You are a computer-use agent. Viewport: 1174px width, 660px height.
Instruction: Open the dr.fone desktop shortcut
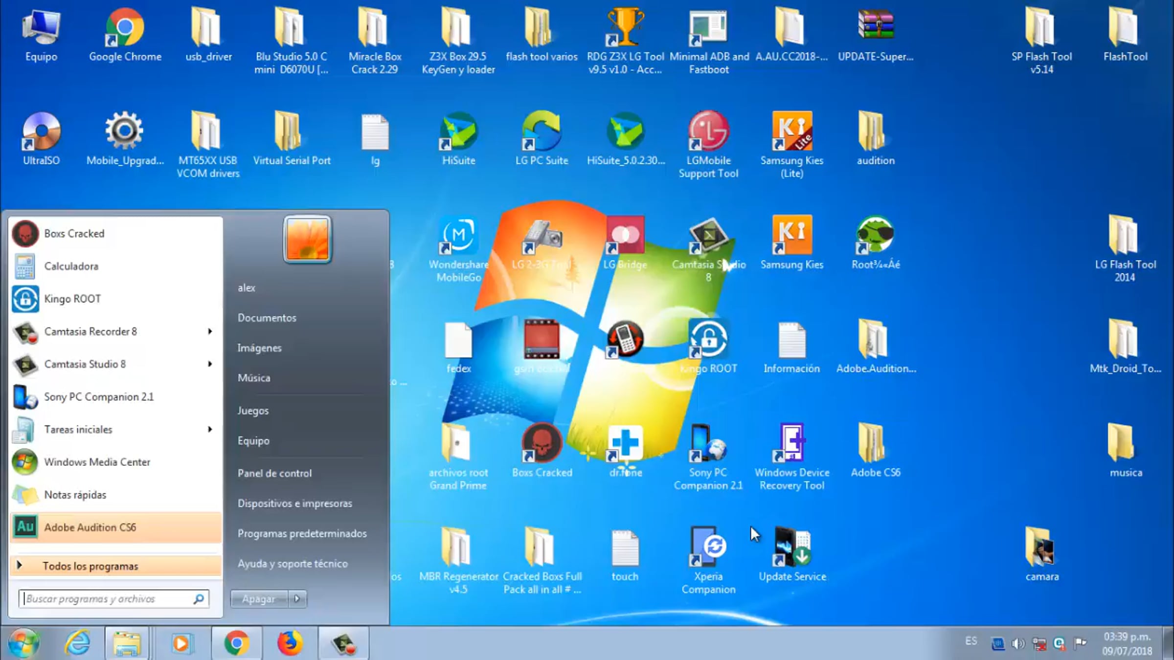coord(625,444)
